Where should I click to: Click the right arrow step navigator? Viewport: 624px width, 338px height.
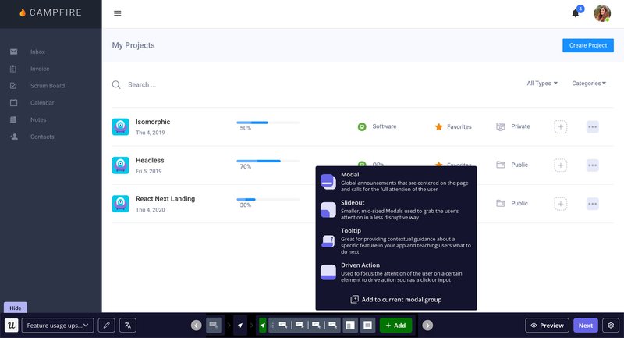click(427, 325)
